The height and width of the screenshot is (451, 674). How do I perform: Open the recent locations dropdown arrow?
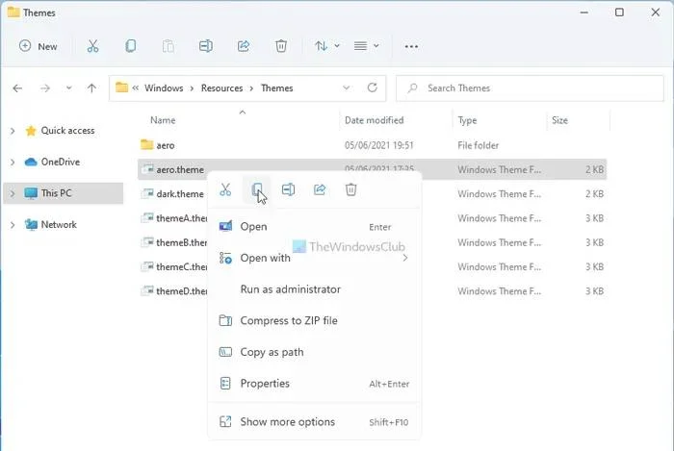point(68,88)
